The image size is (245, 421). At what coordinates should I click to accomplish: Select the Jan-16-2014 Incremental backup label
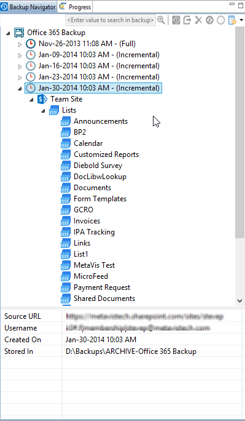click(99, 66)
